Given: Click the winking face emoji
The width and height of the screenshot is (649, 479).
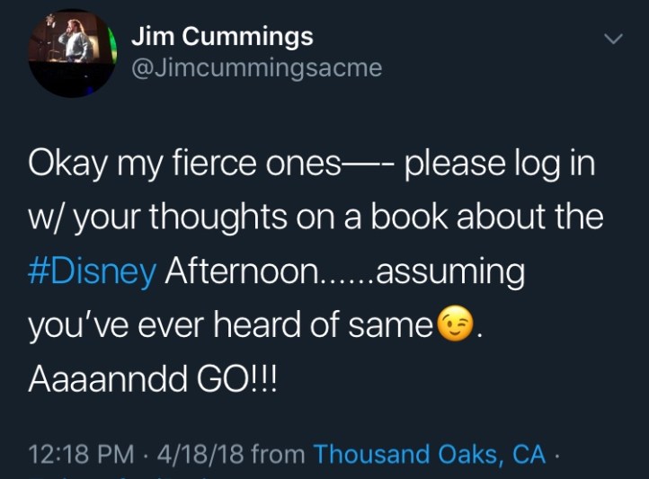Looking at the screenshot, I should pyautogui.click(x=455, y=325).
